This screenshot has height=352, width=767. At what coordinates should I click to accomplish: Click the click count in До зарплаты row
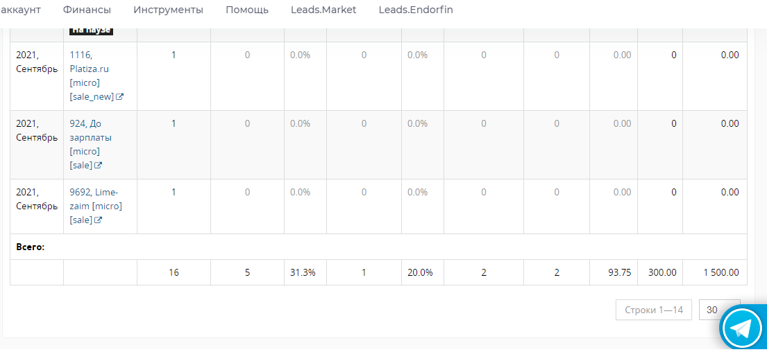(x=174, y=123)
